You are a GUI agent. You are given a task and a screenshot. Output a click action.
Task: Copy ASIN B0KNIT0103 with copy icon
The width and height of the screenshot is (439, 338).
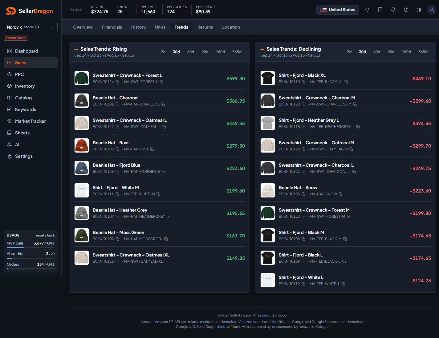click(303, 194)
